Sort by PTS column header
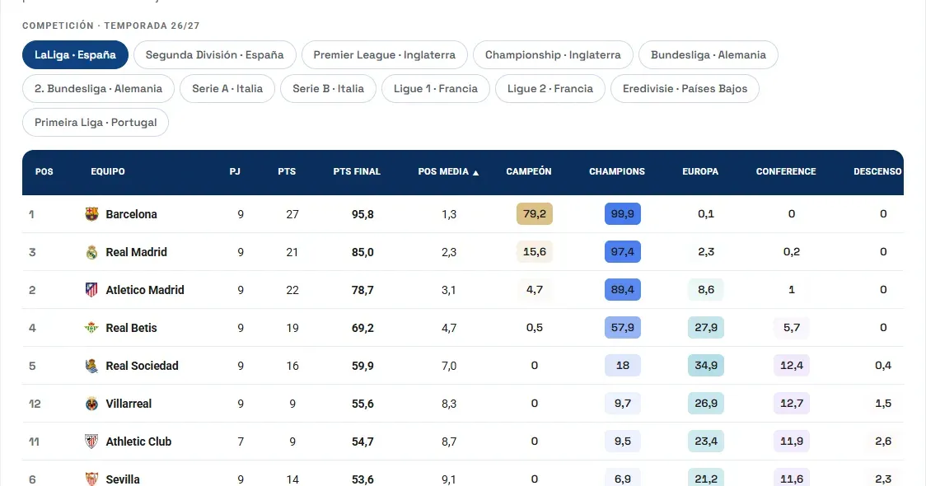This screenshot has width=926, height=486. [287, 171]
